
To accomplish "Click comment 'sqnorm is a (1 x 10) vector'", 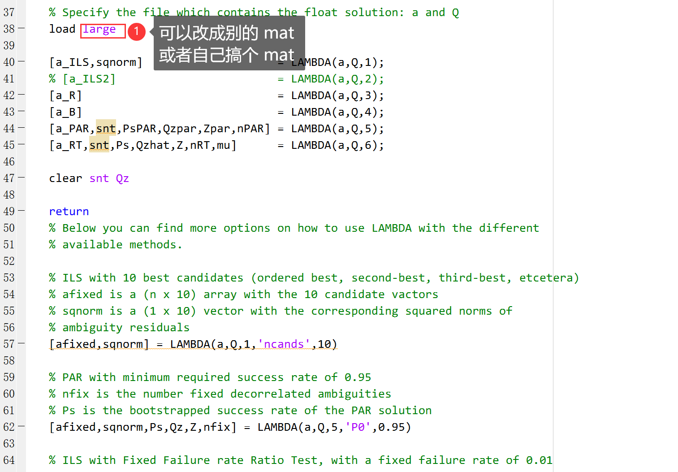I will pyautogui.click(x=166, y=311).
